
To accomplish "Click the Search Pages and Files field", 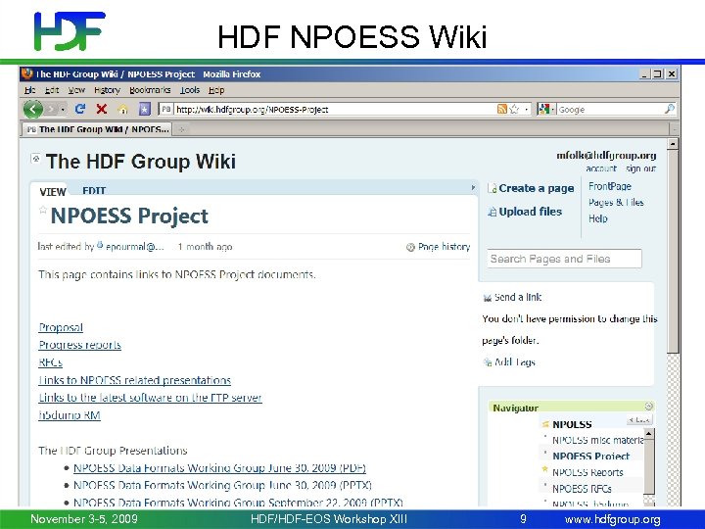I will pos(564,259).
